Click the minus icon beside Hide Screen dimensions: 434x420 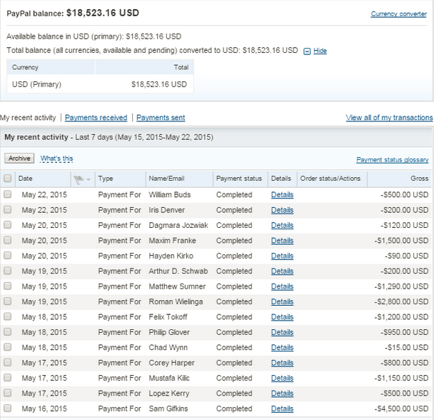click(307, 51)
